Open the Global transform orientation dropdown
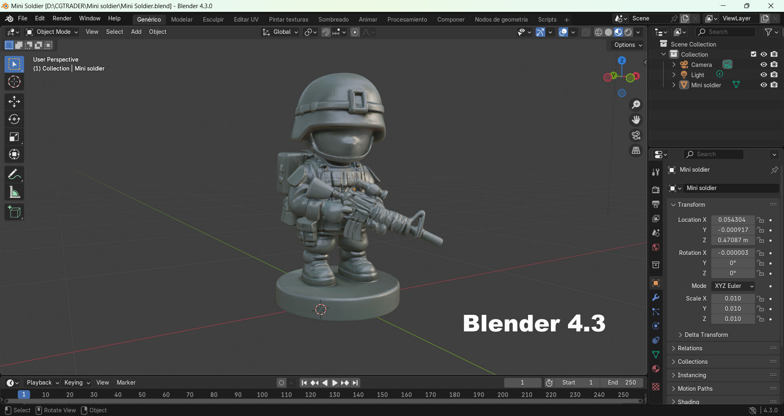The width and height of the screenshot is (784, 416). [280, 32]
